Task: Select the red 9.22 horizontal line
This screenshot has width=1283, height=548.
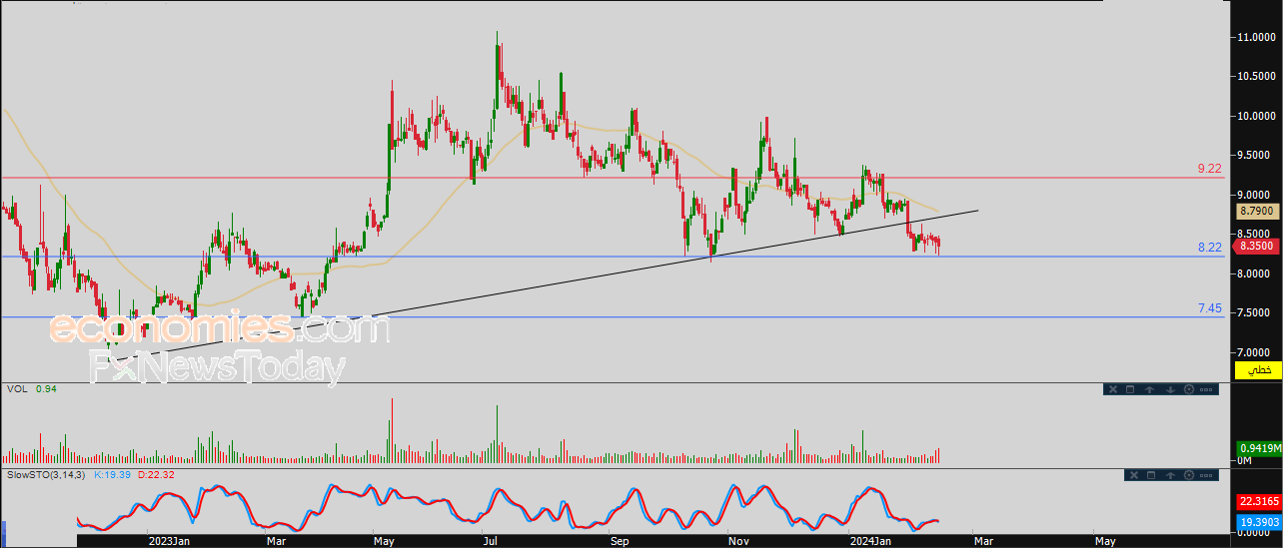Action: (x=612, y=178)
